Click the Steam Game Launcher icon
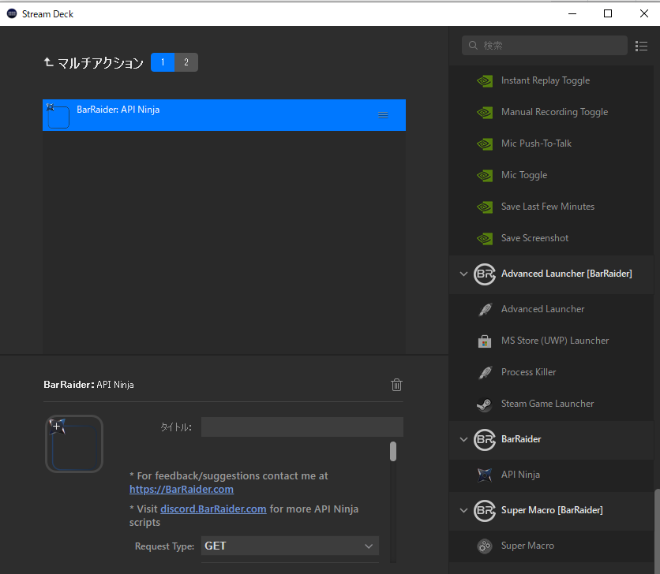Viewport: 660px width, 574px height. click(x=485, y=404)
